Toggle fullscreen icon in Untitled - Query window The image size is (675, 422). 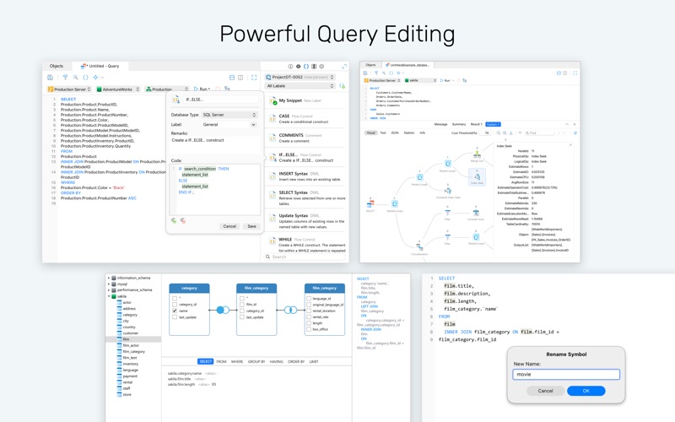click(254, 78)
